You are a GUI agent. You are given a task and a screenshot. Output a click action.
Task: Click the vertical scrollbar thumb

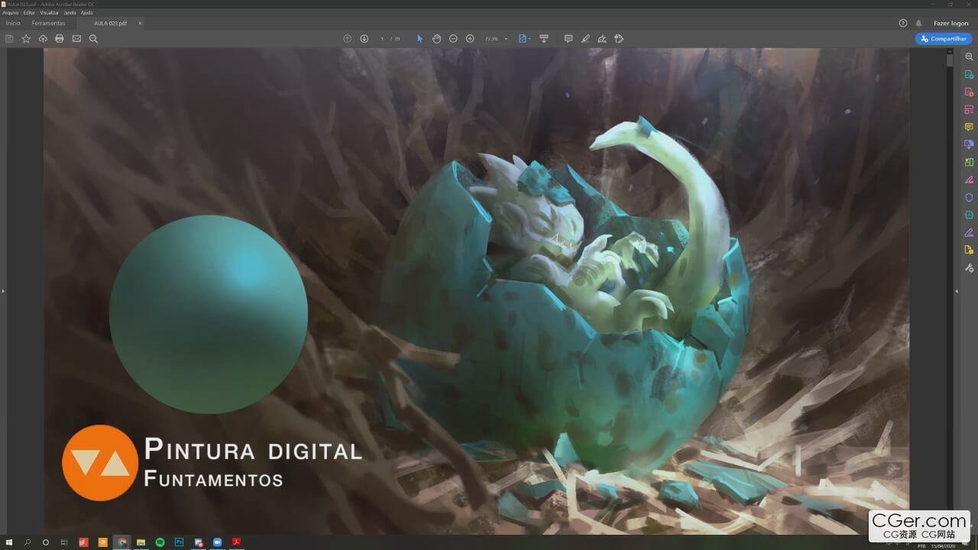950,60
